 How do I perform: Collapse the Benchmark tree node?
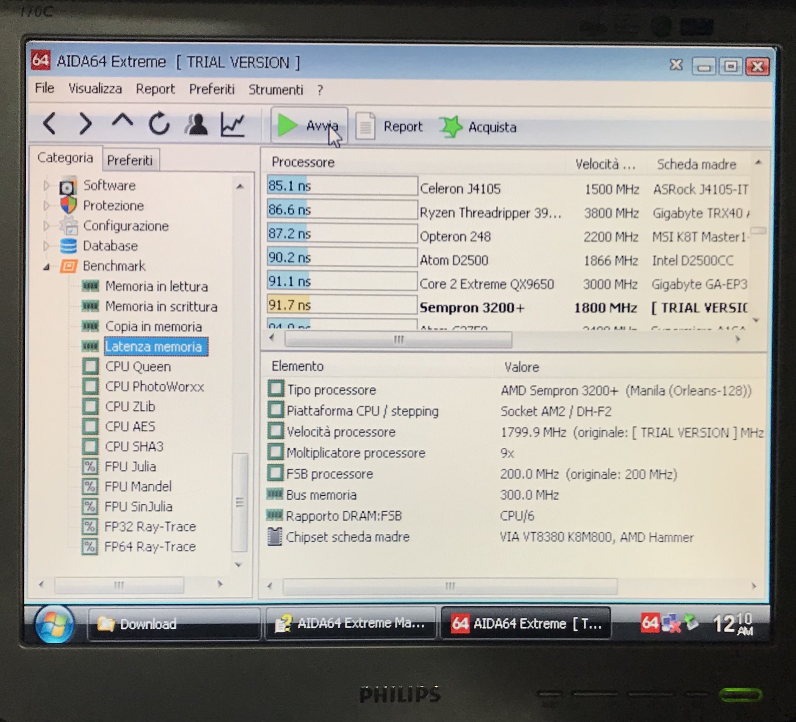click(46, 267)
